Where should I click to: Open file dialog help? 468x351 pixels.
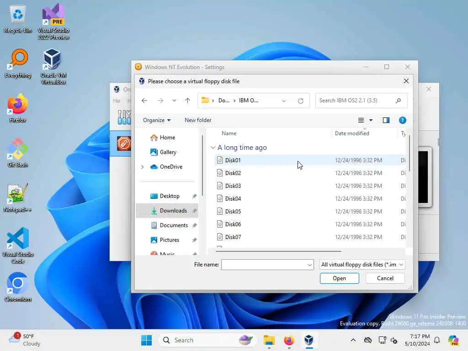(402, 120)
